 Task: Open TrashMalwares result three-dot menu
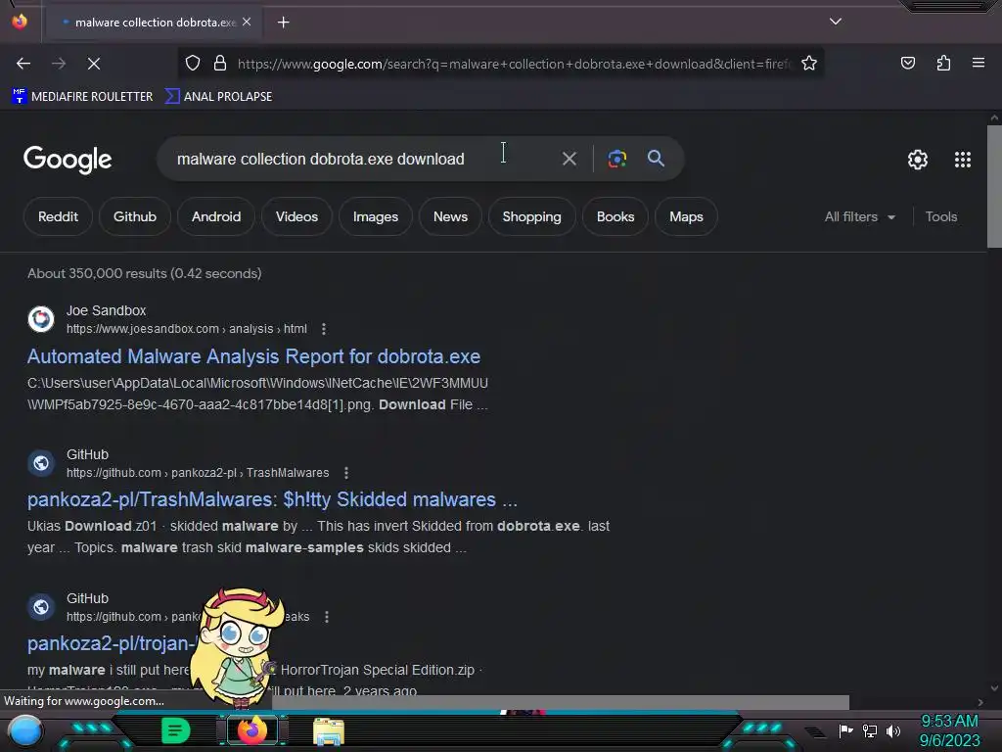tap(345, 473)
